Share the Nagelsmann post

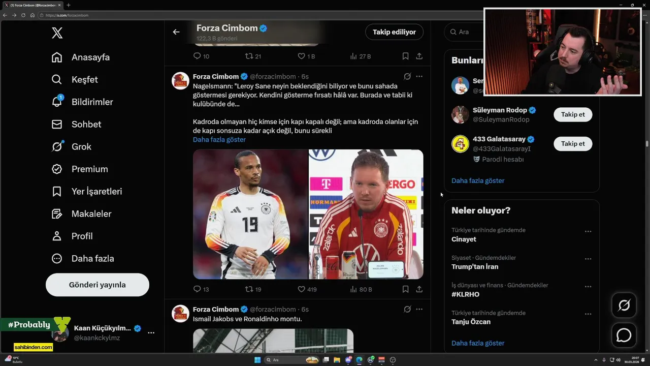point(419,289)
